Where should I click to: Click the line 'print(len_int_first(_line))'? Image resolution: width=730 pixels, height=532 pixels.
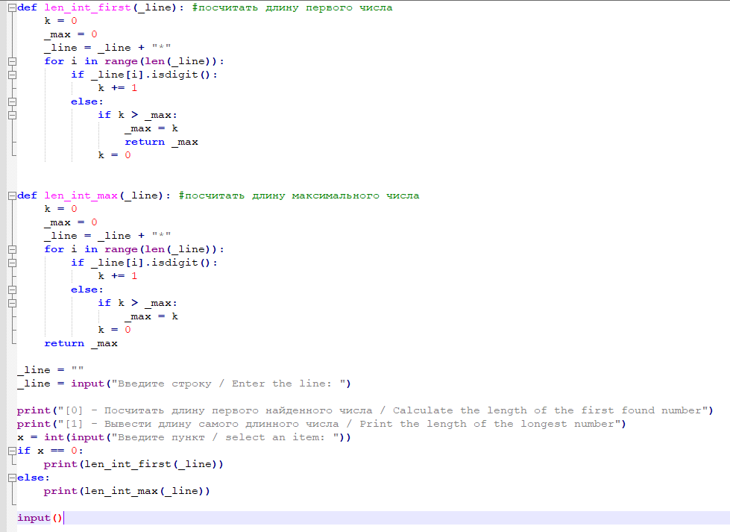pyautogui.click(x=133, y=464)
